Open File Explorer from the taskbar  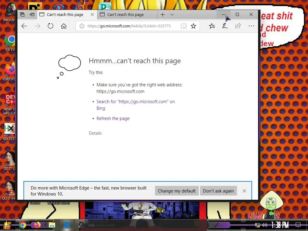click(x=52, y=225)
